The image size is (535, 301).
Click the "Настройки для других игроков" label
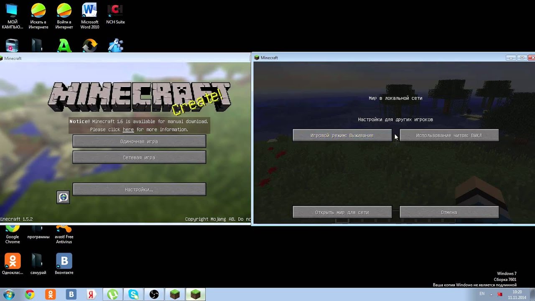coord(395,120)
